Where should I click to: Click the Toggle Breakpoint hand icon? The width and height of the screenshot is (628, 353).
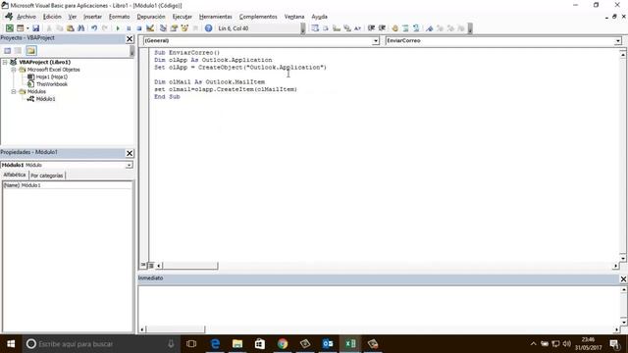pyautogui.click(x=394, y=28)
